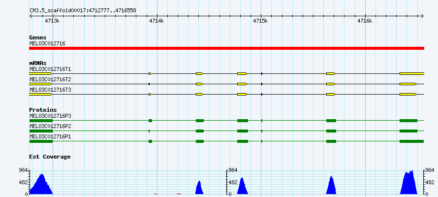Open the MELO3C012716T3 transcript label

pos(50,90)
